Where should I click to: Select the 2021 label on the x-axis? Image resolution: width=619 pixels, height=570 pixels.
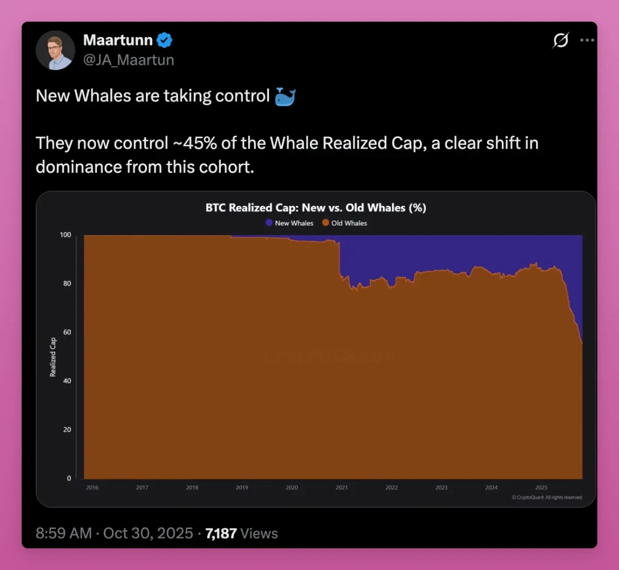click(x=341, y=487)
